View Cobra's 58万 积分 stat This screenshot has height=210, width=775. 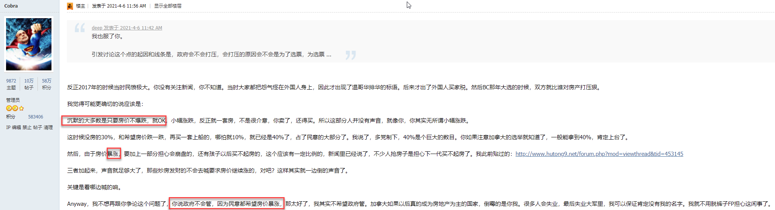(x=47, y=84)
